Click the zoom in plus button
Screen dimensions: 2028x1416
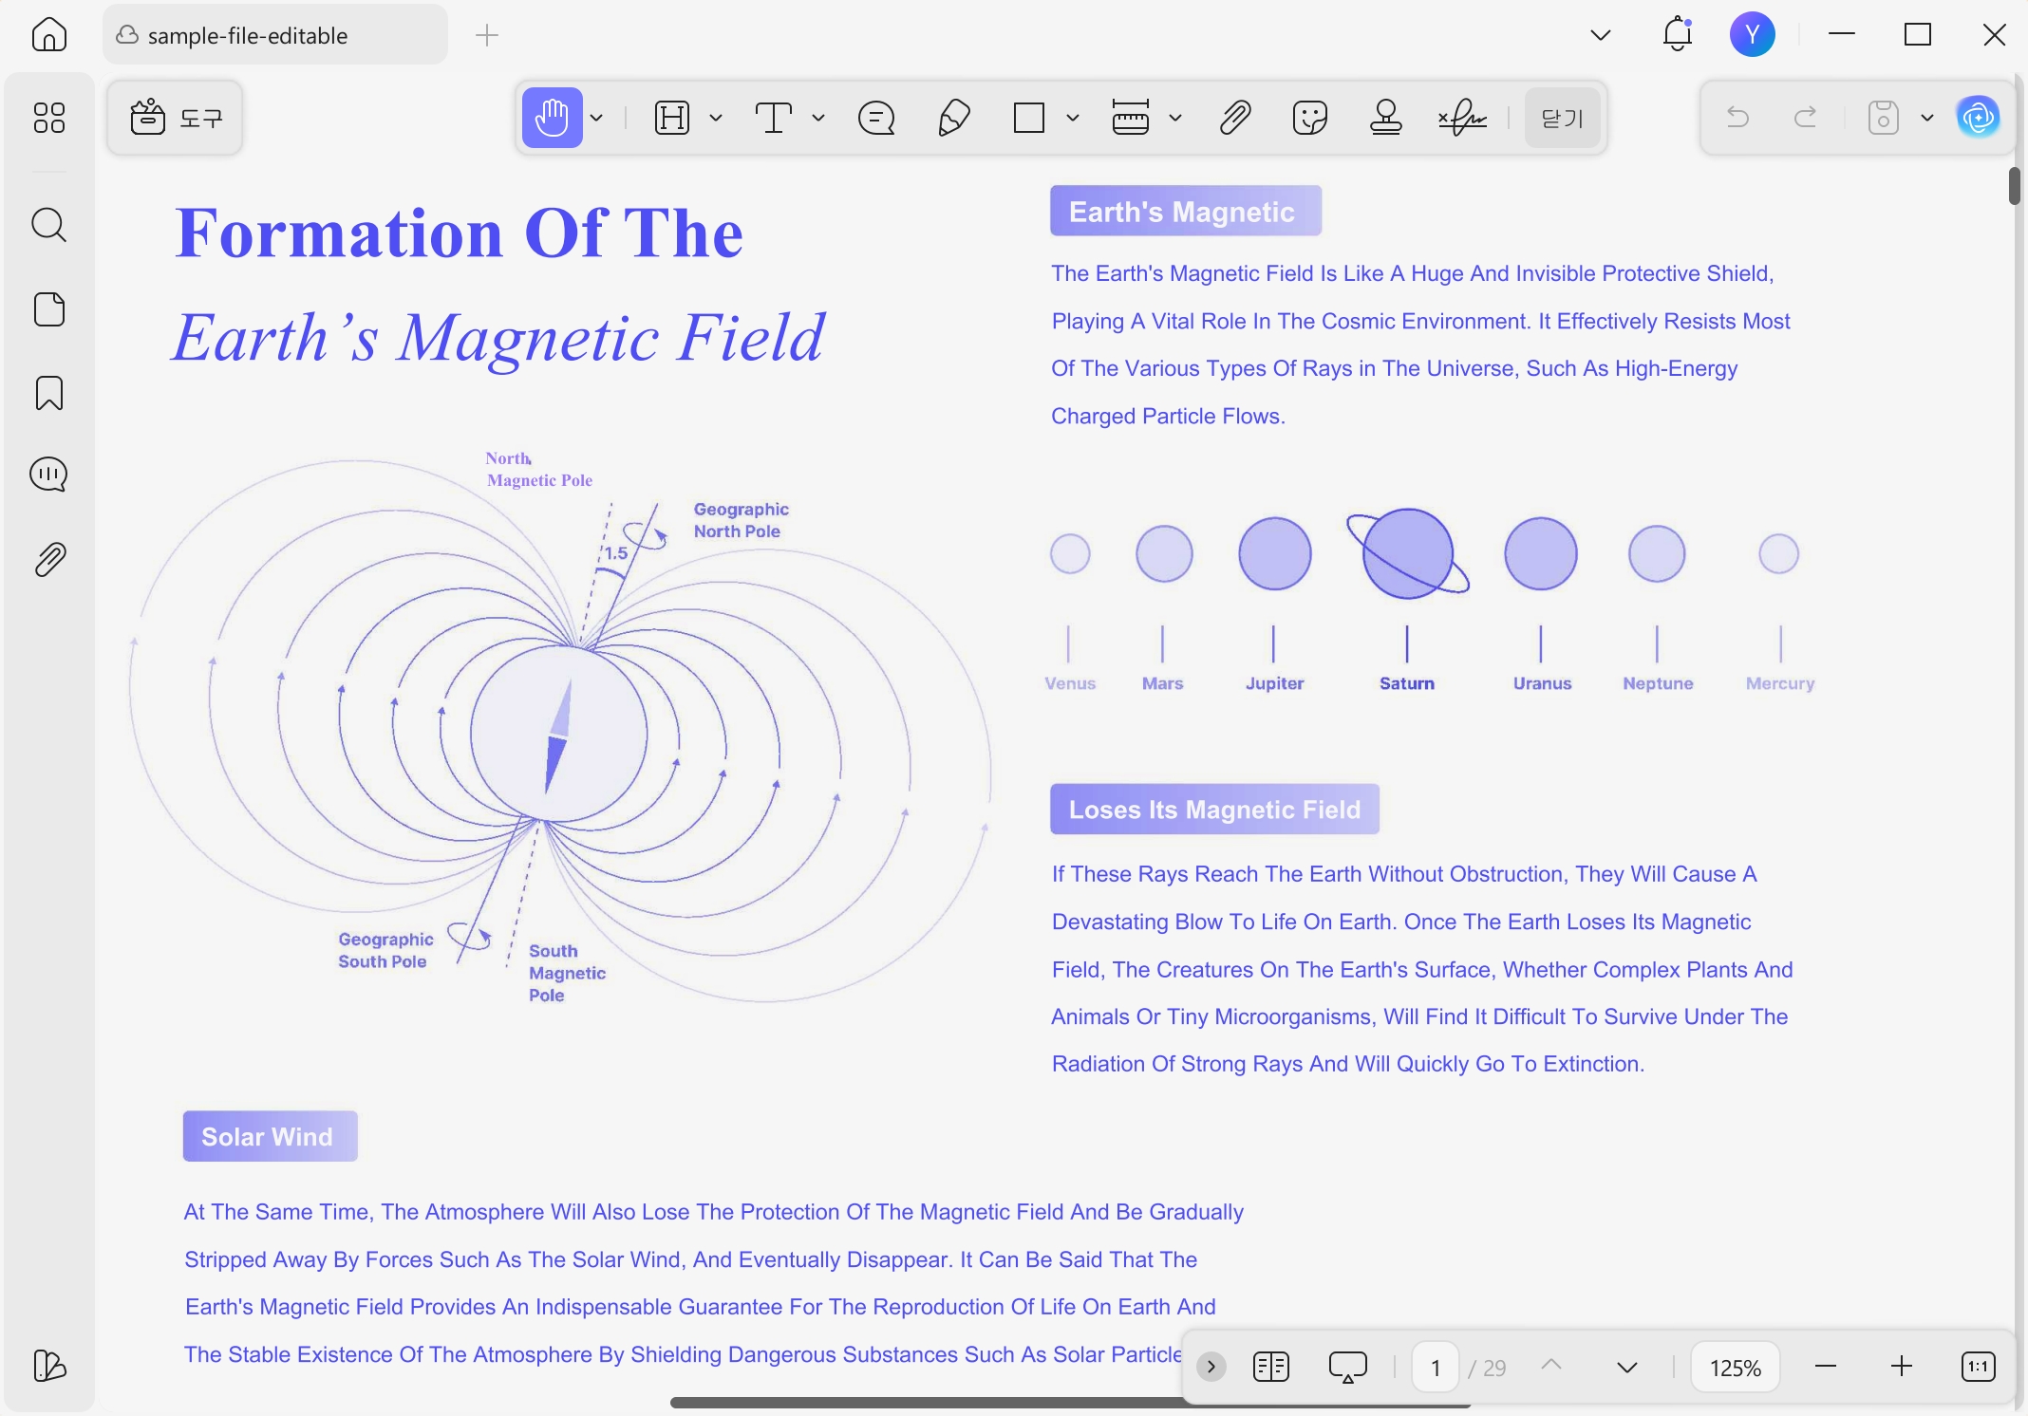1901,1367
